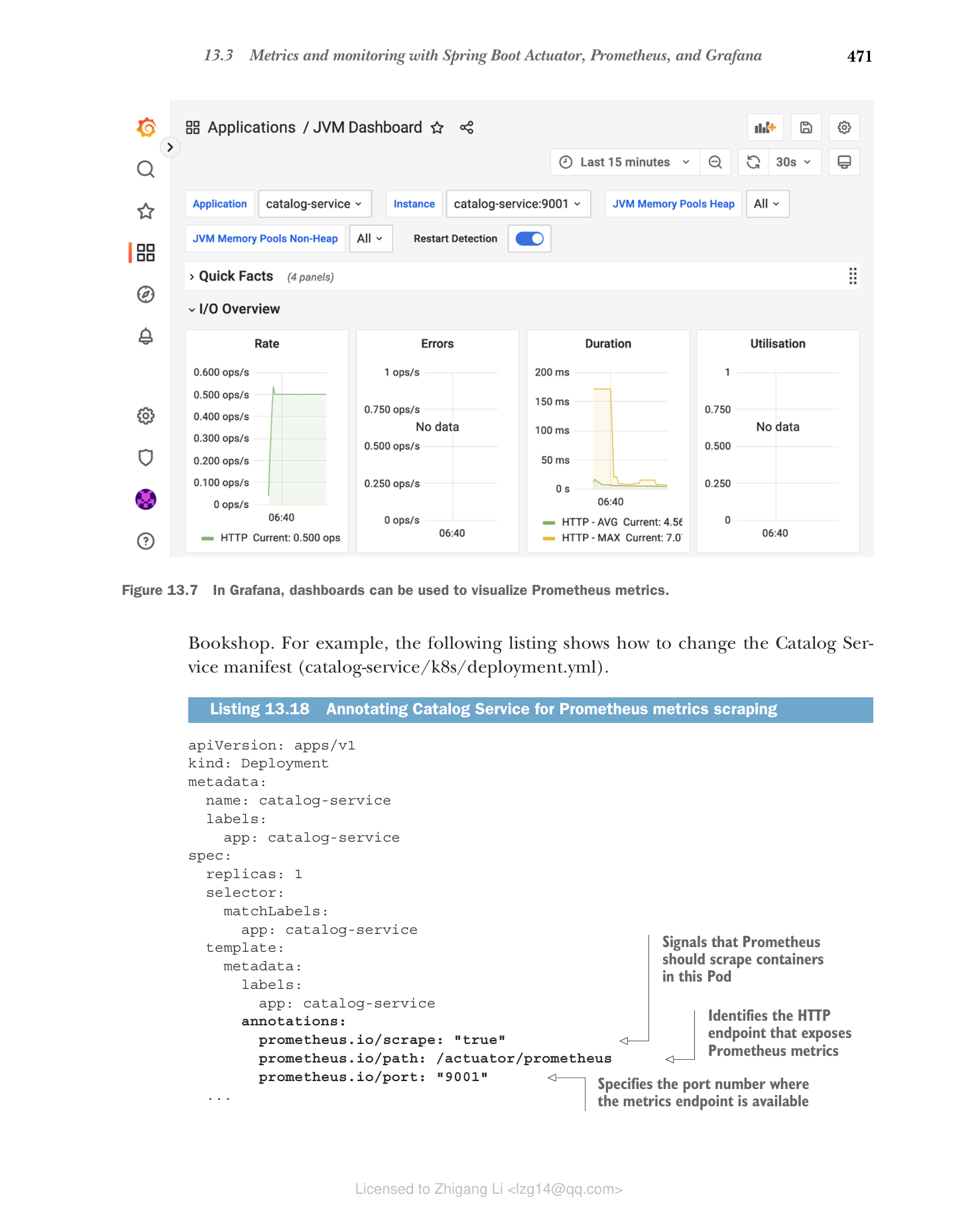Open the Rate panel title menu
This screenshot has width=978, height=1227.
267,344
